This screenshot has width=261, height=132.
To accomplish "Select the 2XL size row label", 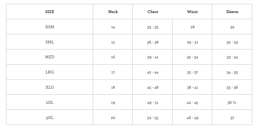I will (x=50, y=103).
